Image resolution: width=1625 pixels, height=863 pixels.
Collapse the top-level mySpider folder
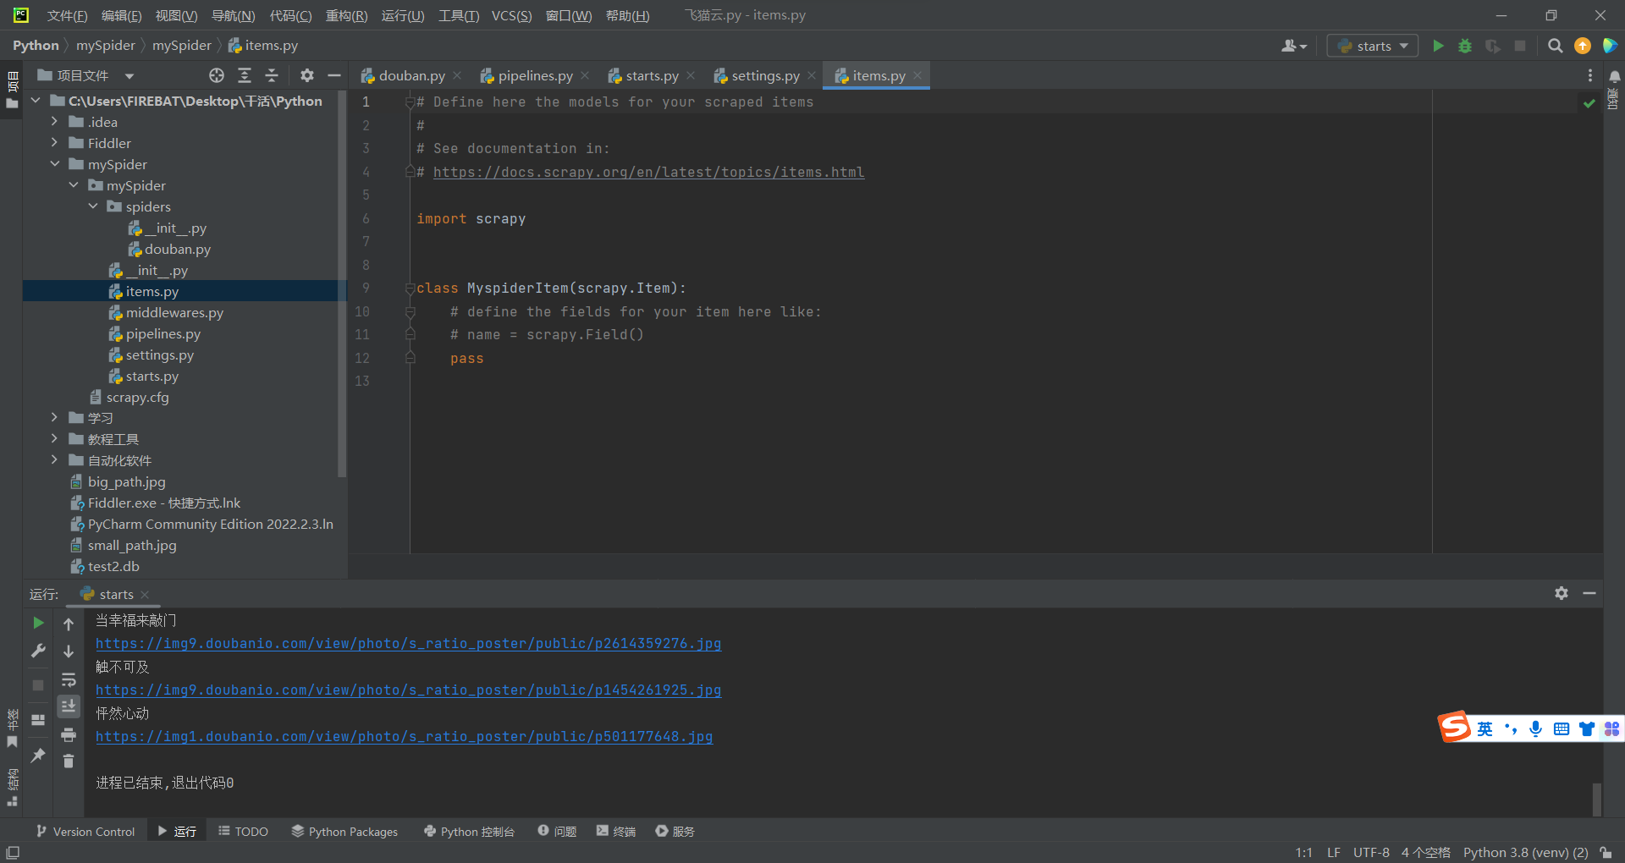54,164
